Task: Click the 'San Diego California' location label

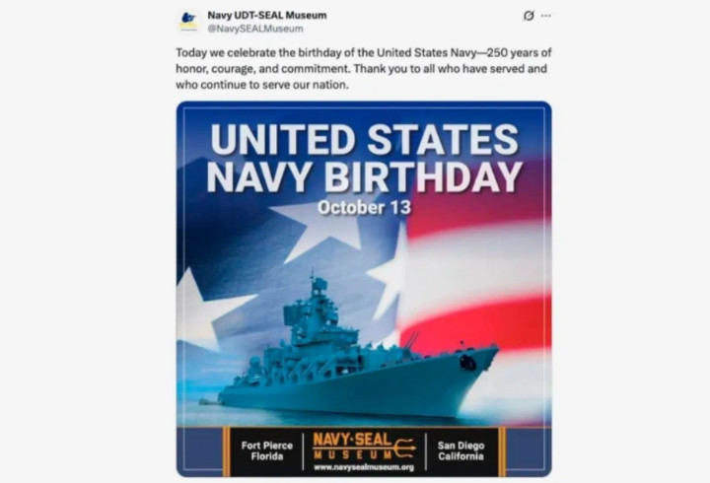Action: point(461,450)
